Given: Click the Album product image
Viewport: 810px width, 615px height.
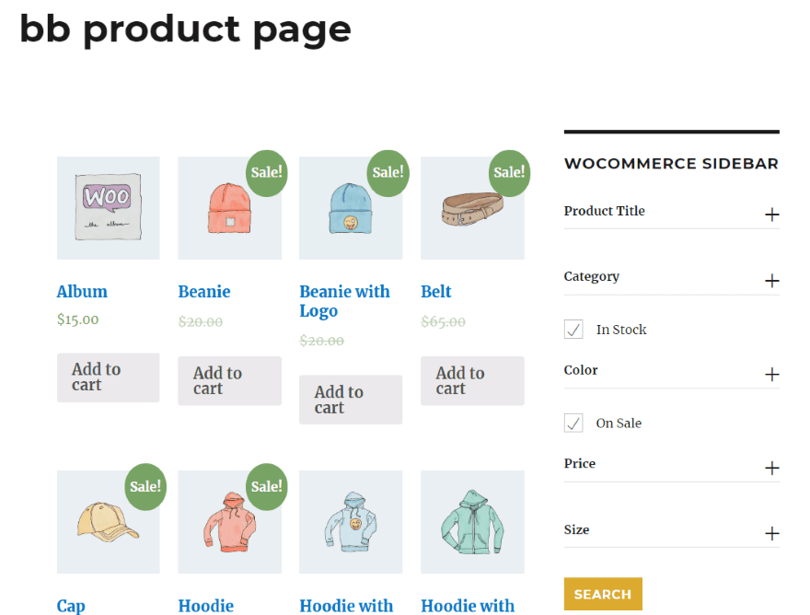Looking at the screenshot, I should pyautogui.click(x=108, y=208).
